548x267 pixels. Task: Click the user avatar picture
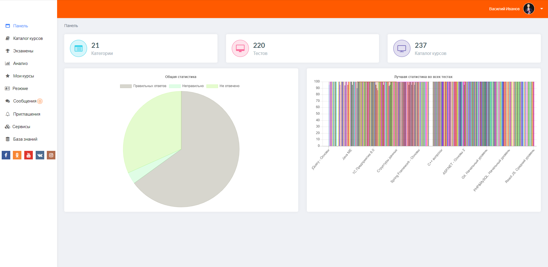529,9
